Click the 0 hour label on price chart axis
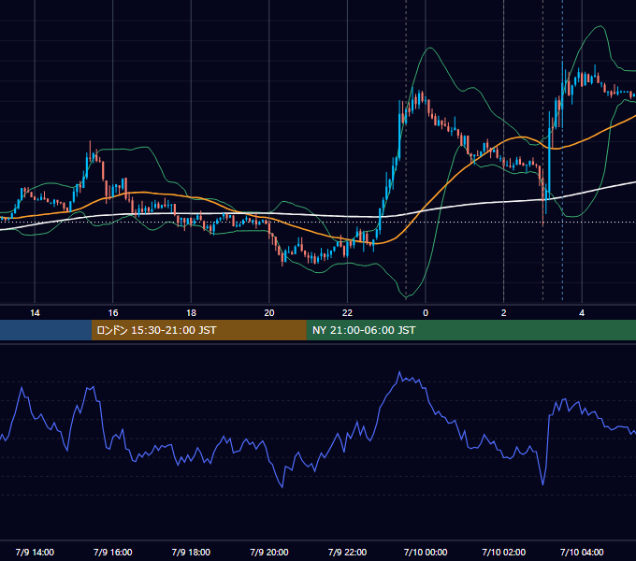Screen dimensions: 636x561 pyautogui.click(x=426, y=313)
